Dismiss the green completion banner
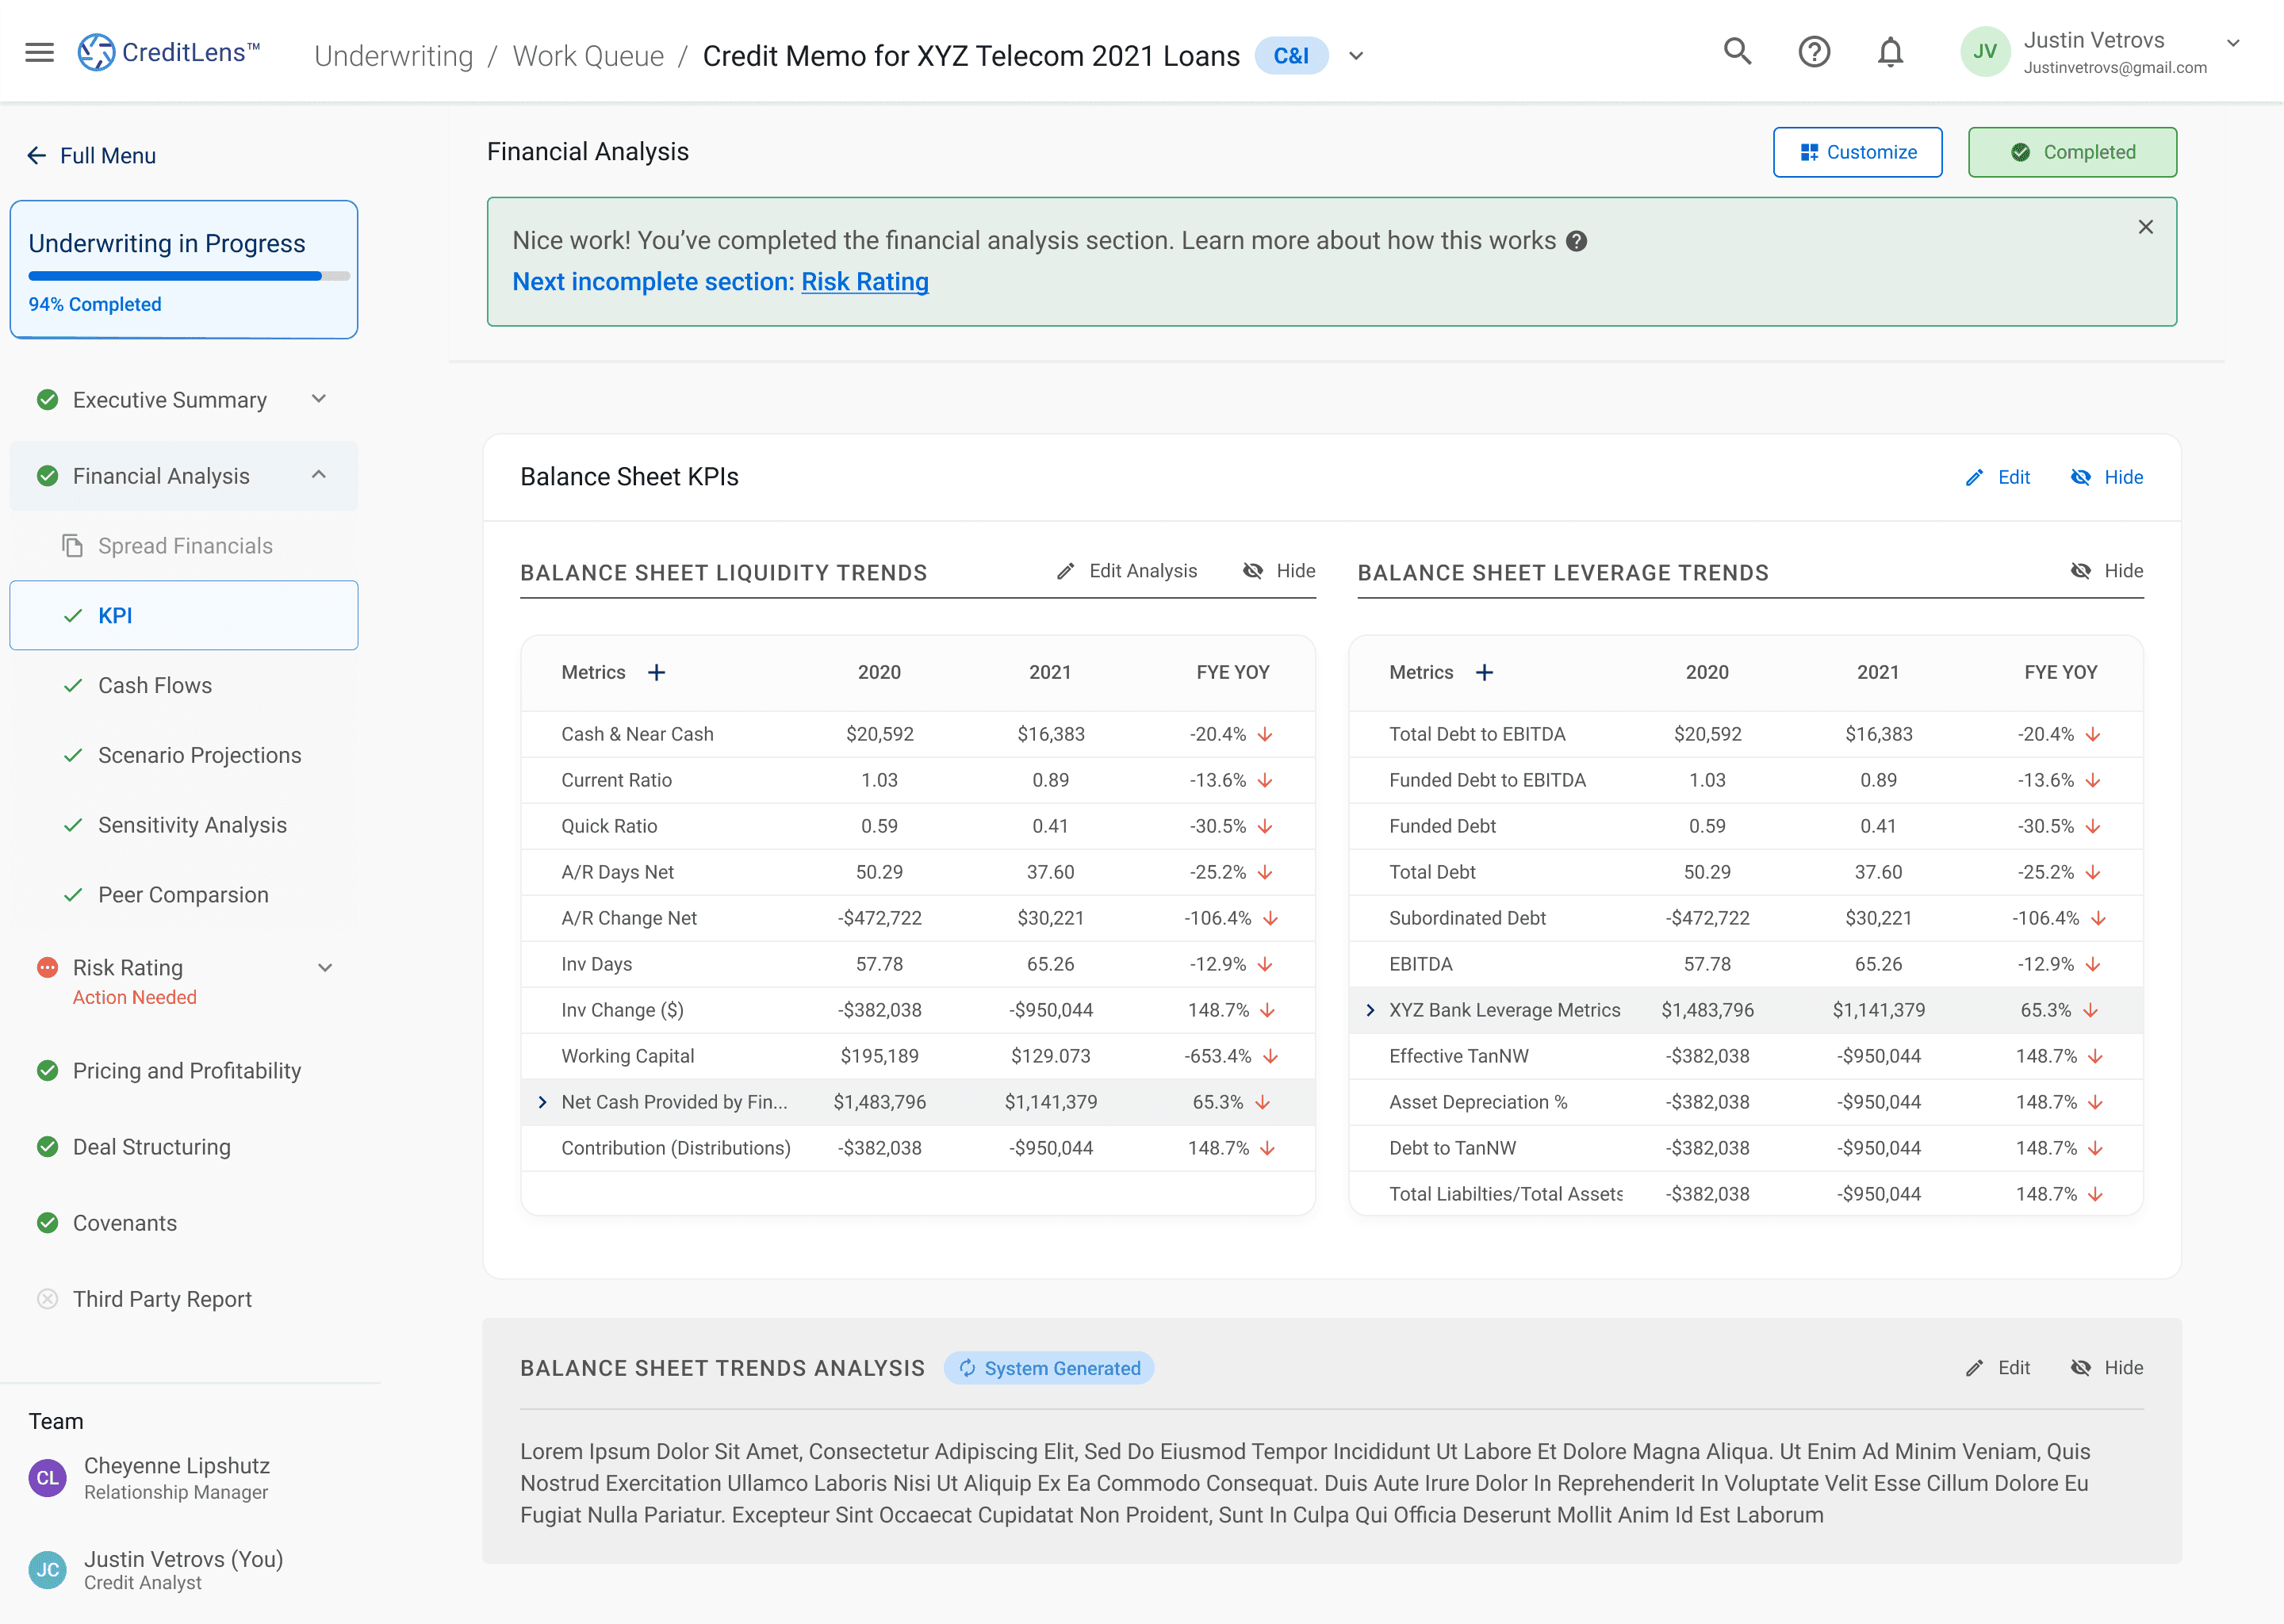The width and height of the screenshot is (2284, 1624). [2145, 228]
